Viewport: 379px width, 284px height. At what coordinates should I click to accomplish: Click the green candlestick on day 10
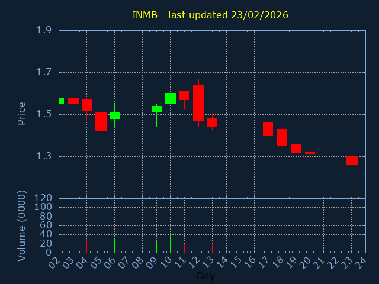tap(171, 98)
